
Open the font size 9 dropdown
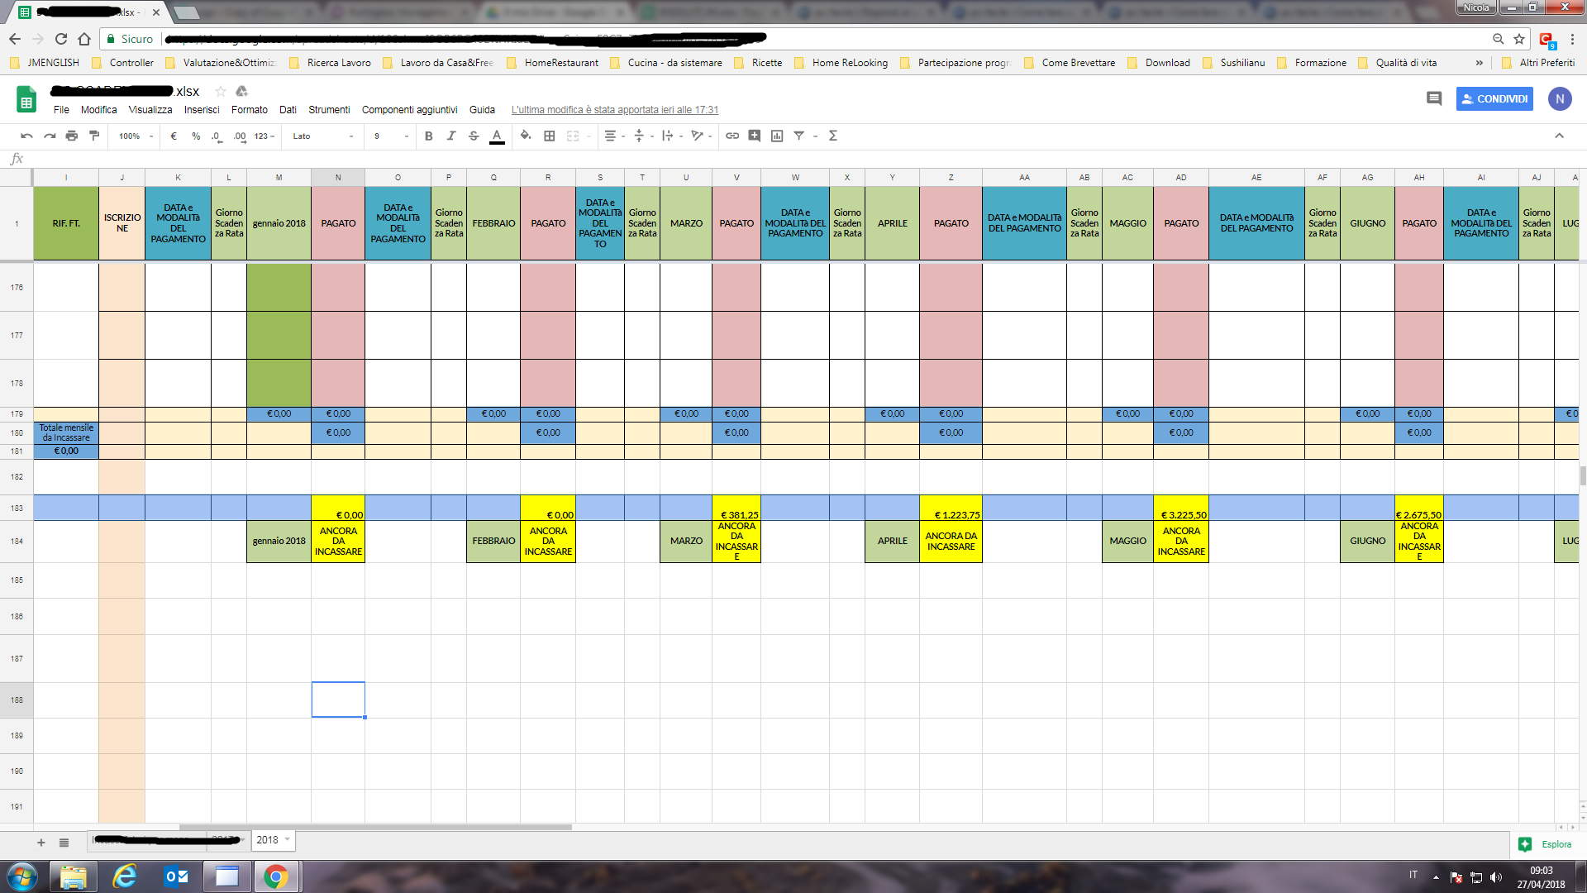point(390,136)
